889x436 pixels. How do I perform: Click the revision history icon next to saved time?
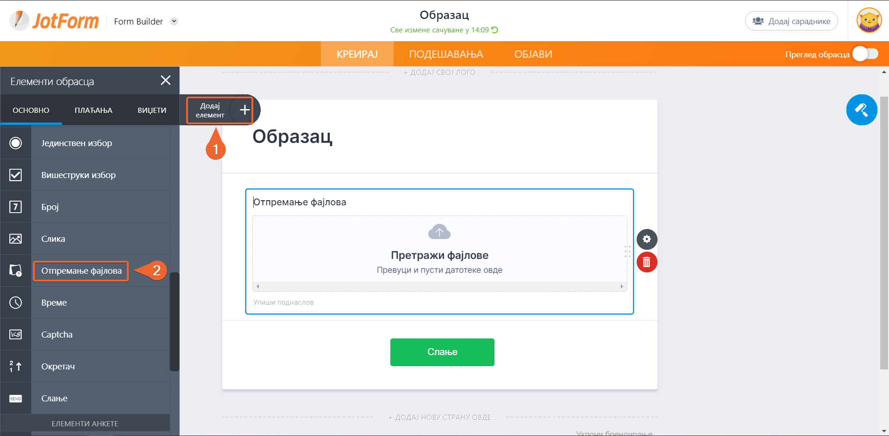pos(495,30)
